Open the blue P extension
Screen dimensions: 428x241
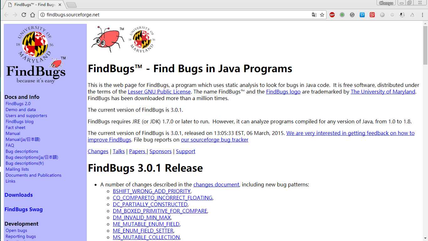(x=362, y=15)
